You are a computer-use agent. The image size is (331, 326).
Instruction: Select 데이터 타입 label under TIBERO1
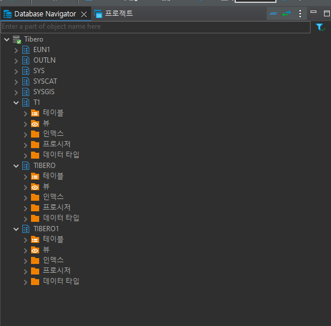(61, 281)
